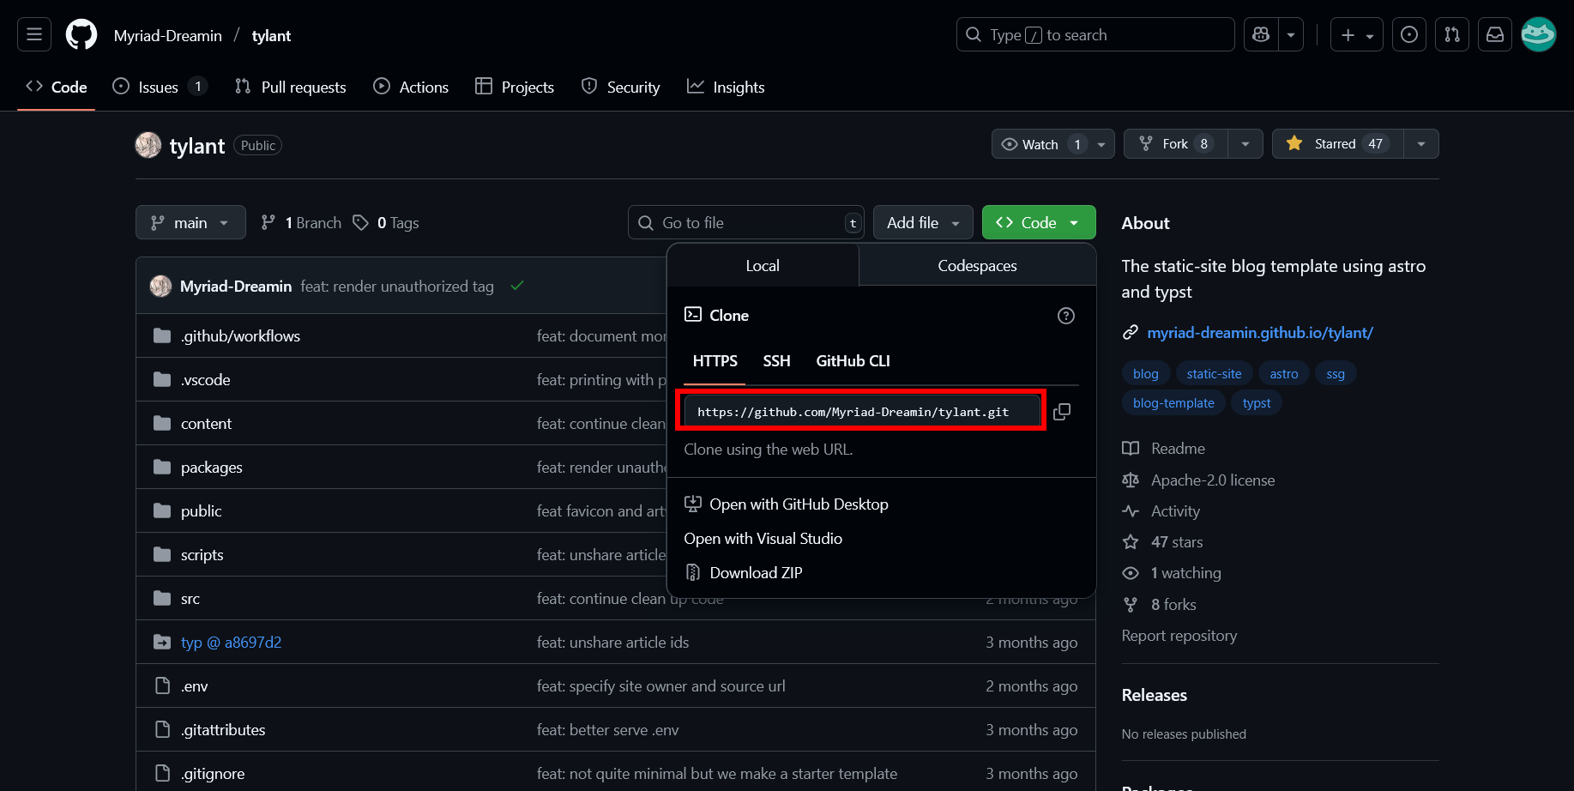This screenshot has width=1574, height=791.
Task: Open the Pull requests tab
Action: tap(291, 87)
